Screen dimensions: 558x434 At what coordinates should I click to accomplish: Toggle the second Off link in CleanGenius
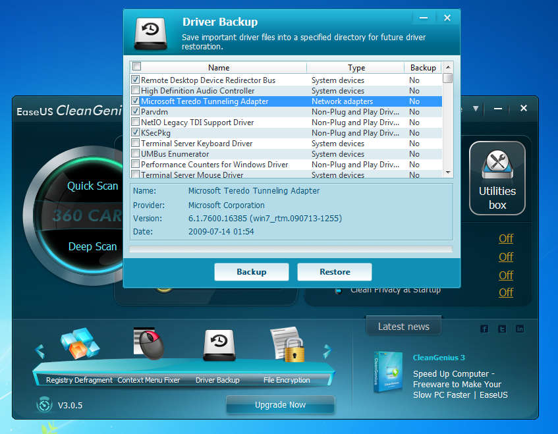(506, 257)
